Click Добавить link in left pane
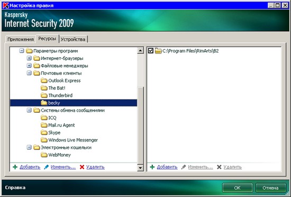 pos(30,167)
